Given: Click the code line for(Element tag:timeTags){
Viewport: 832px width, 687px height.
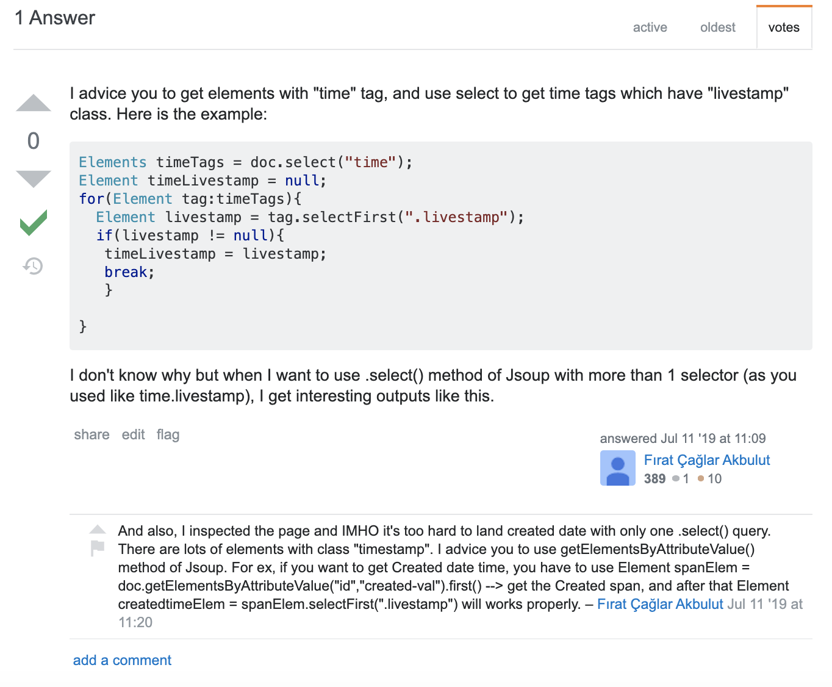Looking at the screenshot, I should pos(190,199).
